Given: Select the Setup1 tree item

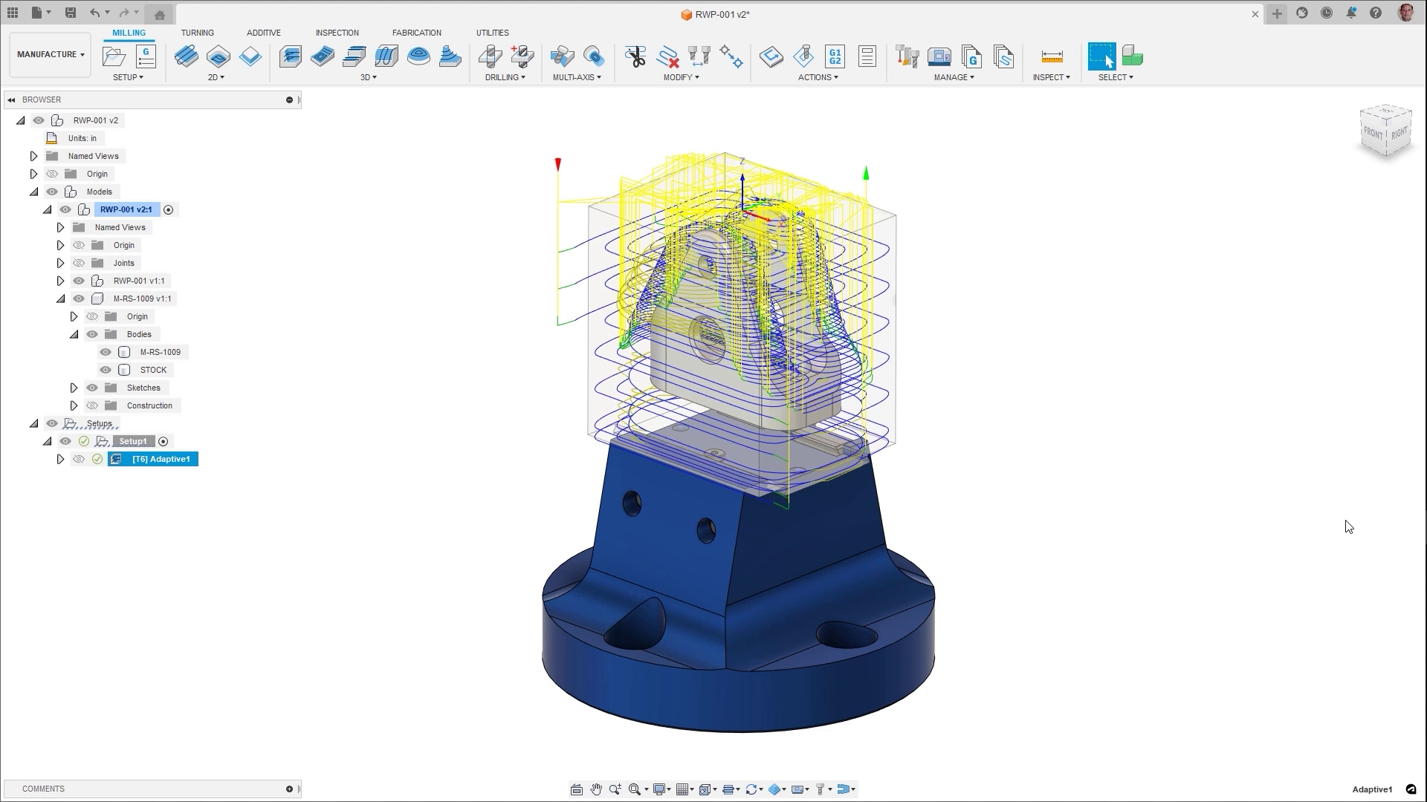Looking at the screenshot, I should pos(133,441).
